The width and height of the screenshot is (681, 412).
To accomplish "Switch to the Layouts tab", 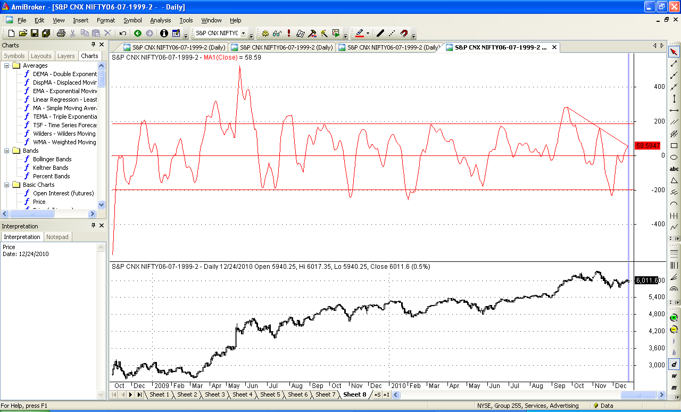I will click(41, 56).
